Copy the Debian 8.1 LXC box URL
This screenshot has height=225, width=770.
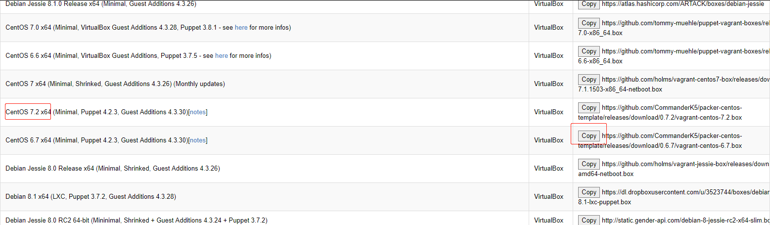point(589,192)
